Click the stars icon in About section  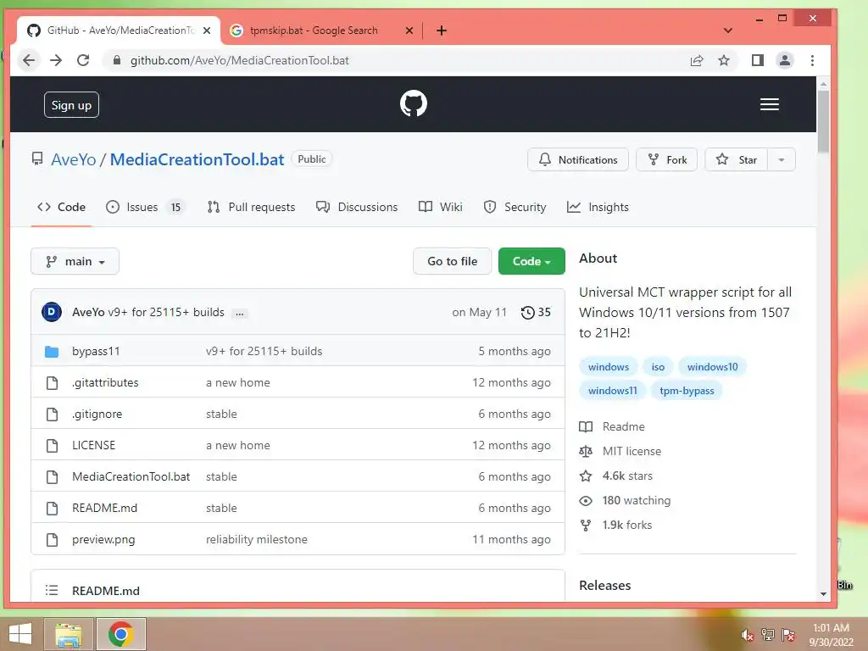[x=586, y=476]
